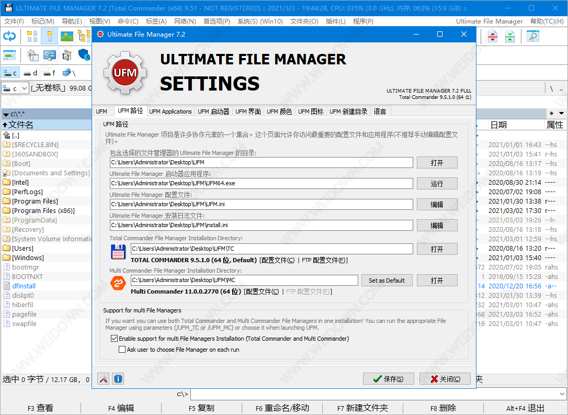The height and width of the screenshot is (415, 568).
Task: Open the UFM 颜色 tab
Action: (x=279, y=111)
